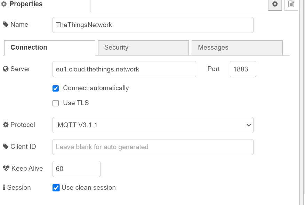The width and height of the screenshot is (305, 205).
Task: Click the tag icon beside Name
Action: tap(6, 25)
